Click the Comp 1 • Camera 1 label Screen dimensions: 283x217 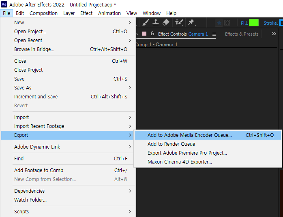tap(157, 45)
